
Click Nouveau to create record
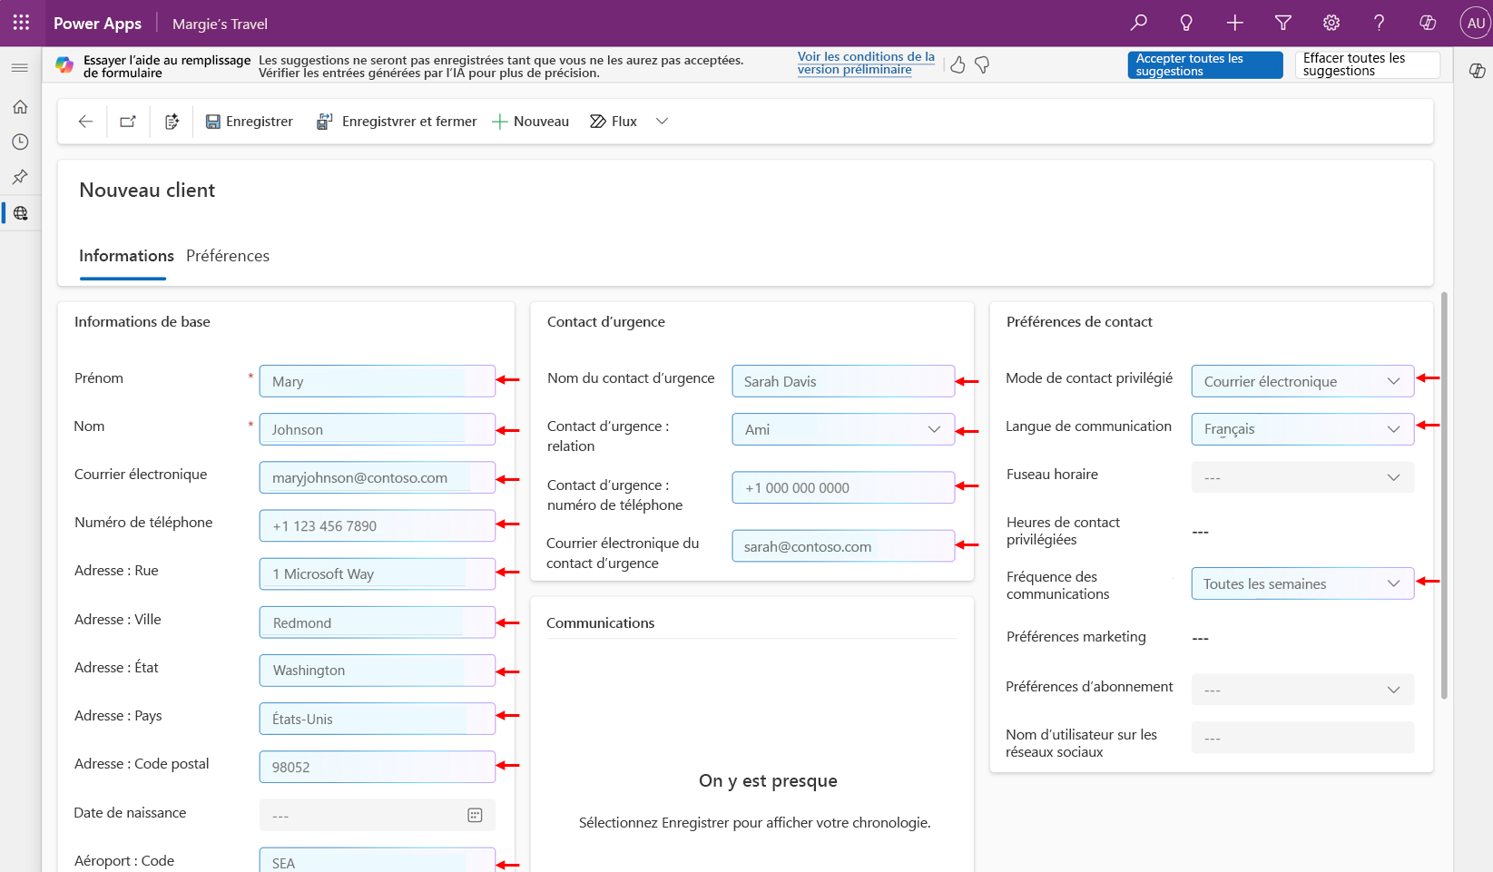click(x=531, y=122)
